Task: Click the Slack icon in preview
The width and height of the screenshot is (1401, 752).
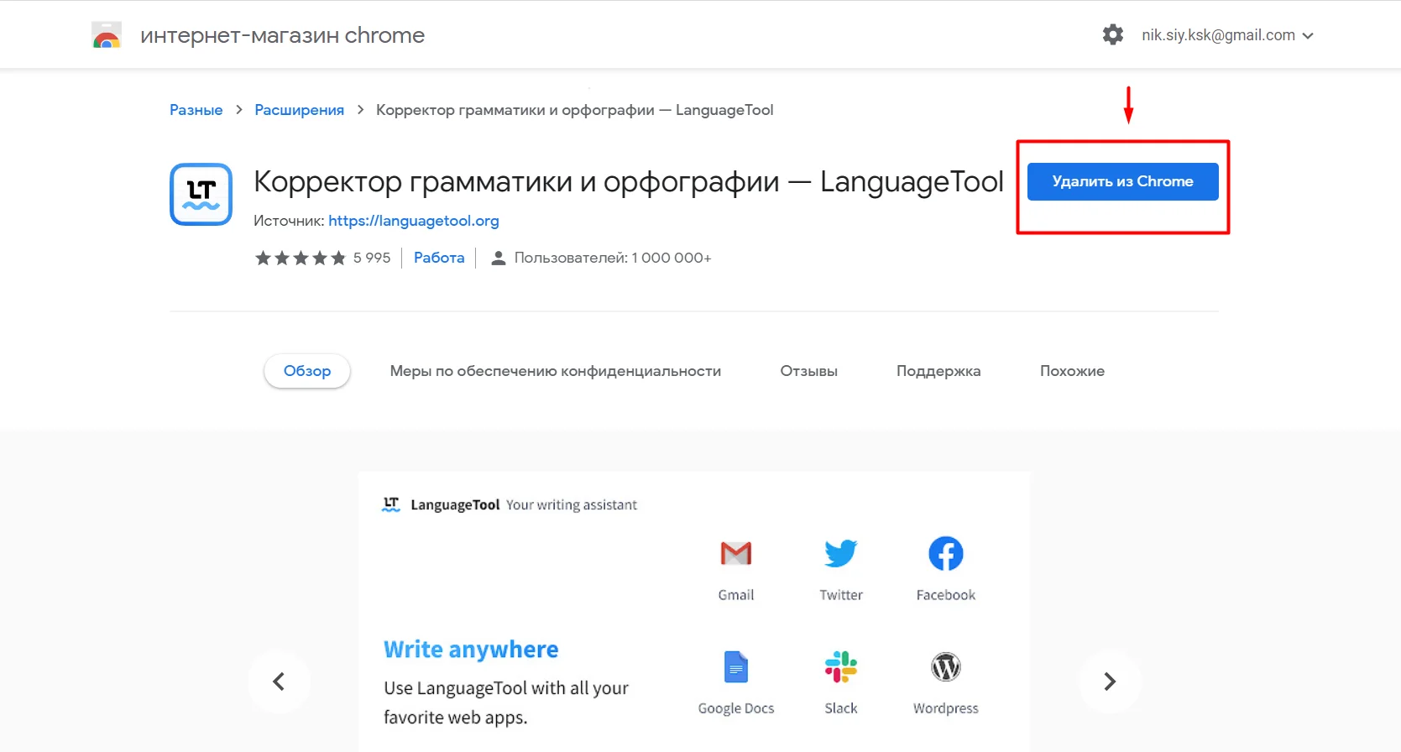Action: coord(841,667)
